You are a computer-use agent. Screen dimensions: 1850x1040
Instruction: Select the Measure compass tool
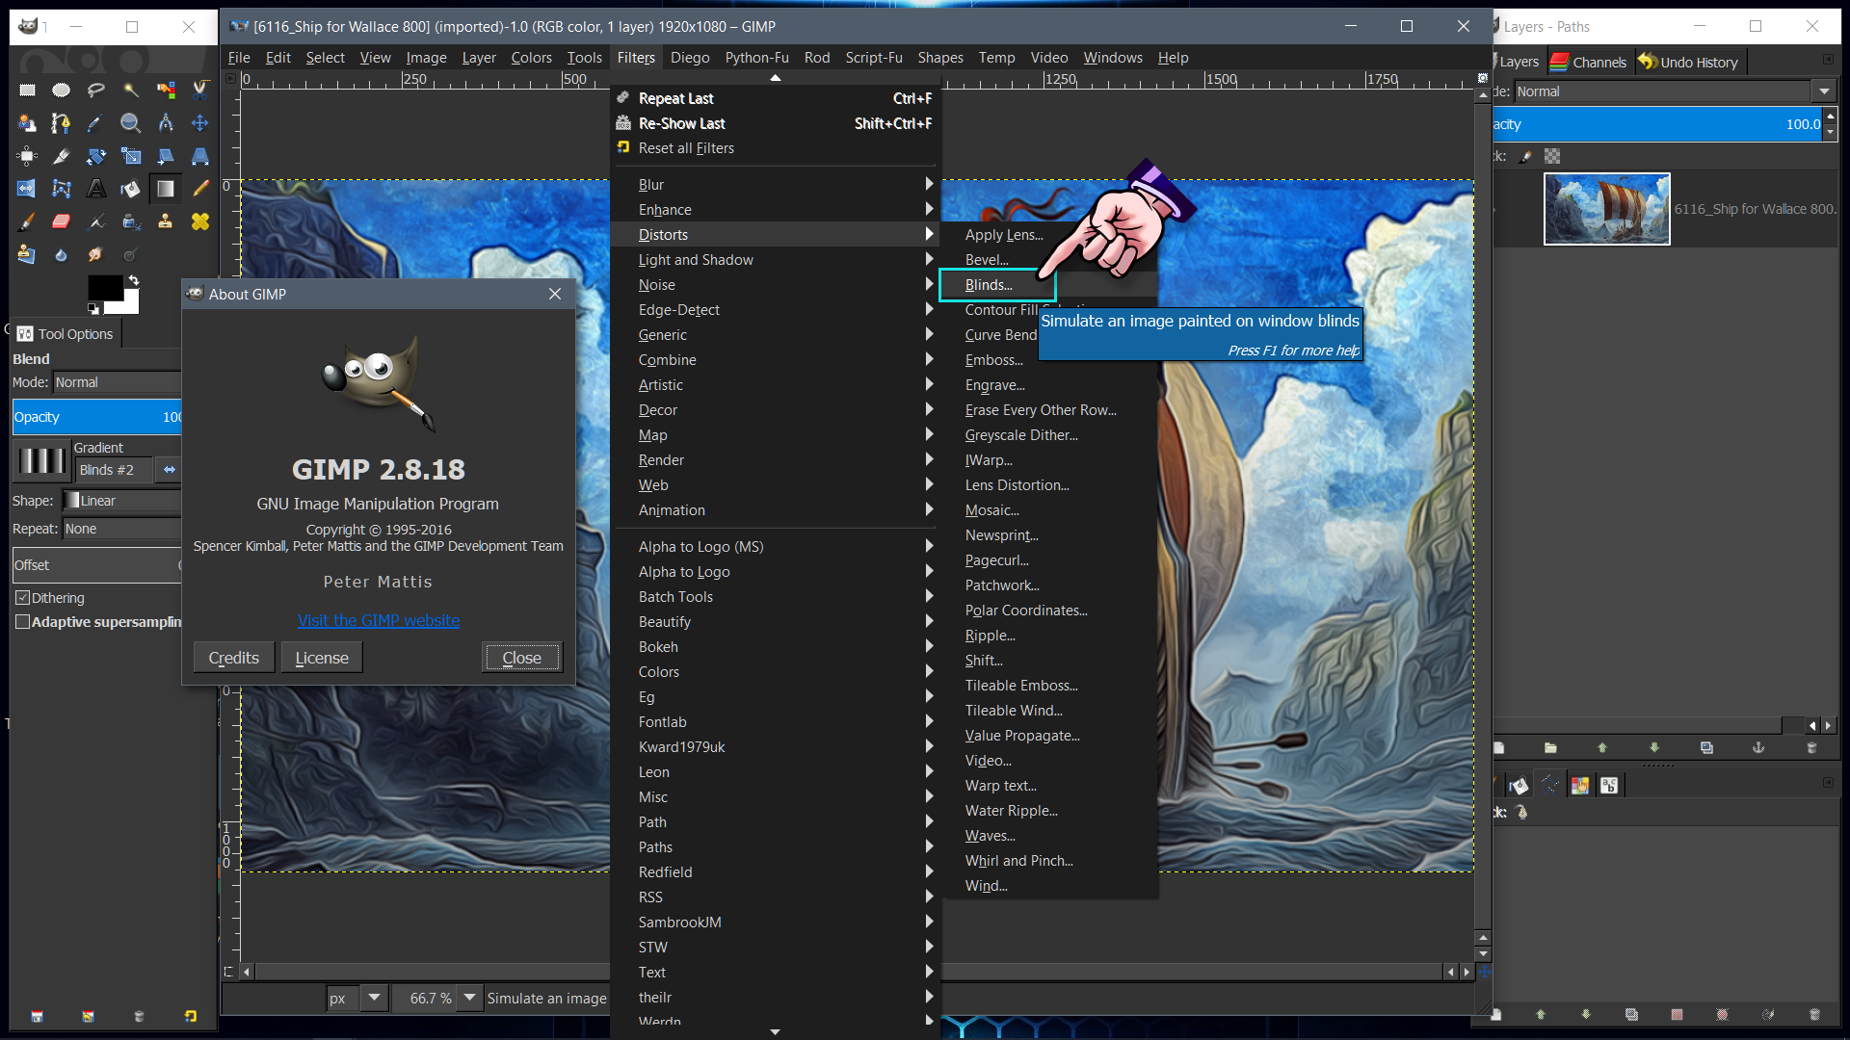166,122
